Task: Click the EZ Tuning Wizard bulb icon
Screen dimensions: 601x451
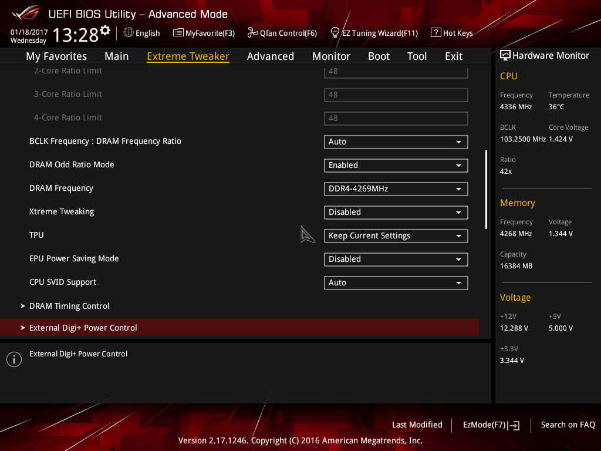Action: [335, 33]
